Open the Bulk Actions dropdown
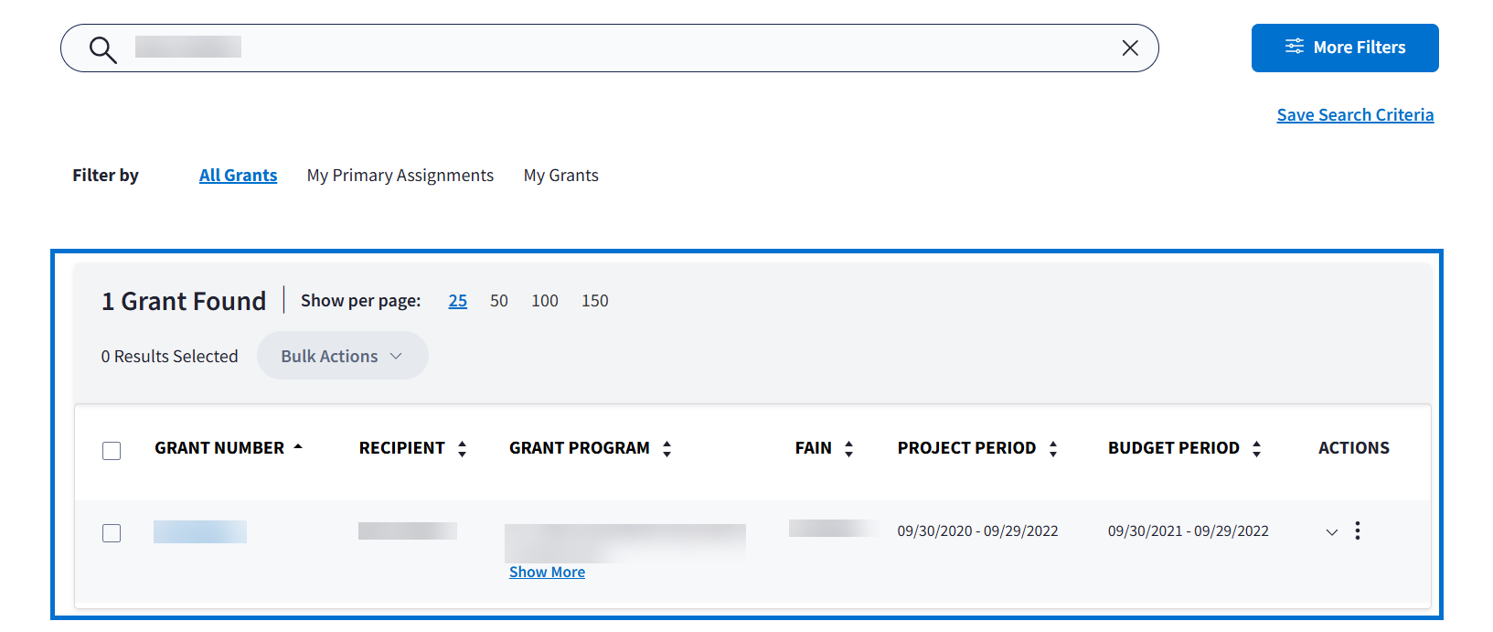This screenshot has height=632, width=1493. (x=342, y=356)
